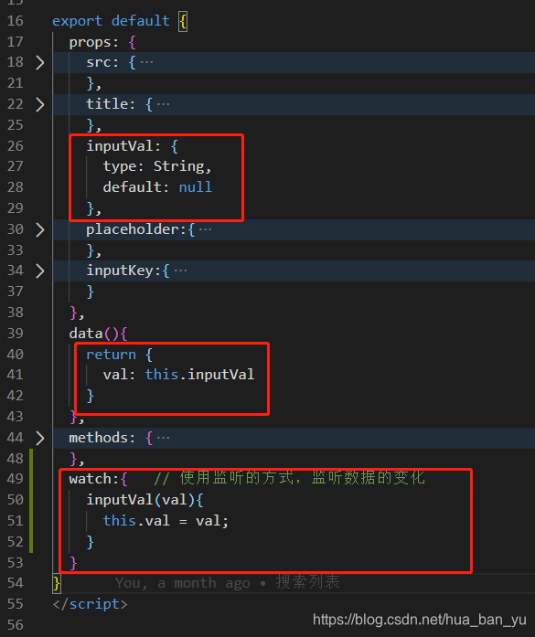Click the 'export' keyword
The height and width of the screenshot is (637, 535).
(77, 21)
